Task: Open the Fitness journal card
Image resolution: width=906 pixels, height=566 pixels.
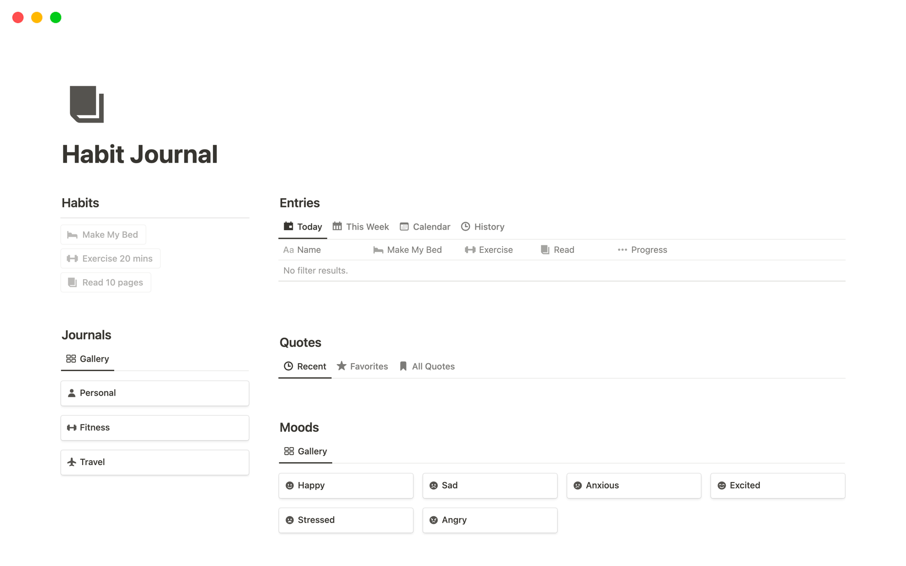Action: [155, 428]
